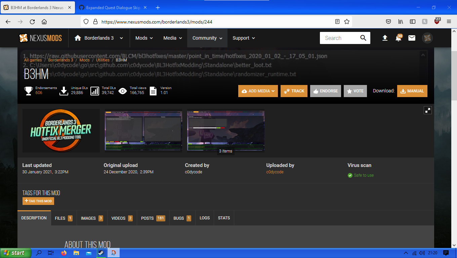Open the POSTS tab
Viewport: 457px width, 258px height.
[153, 218]
